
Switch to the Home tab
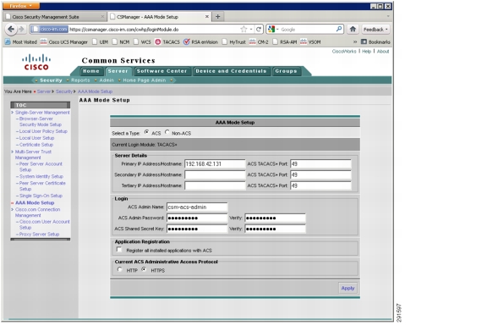91,71
